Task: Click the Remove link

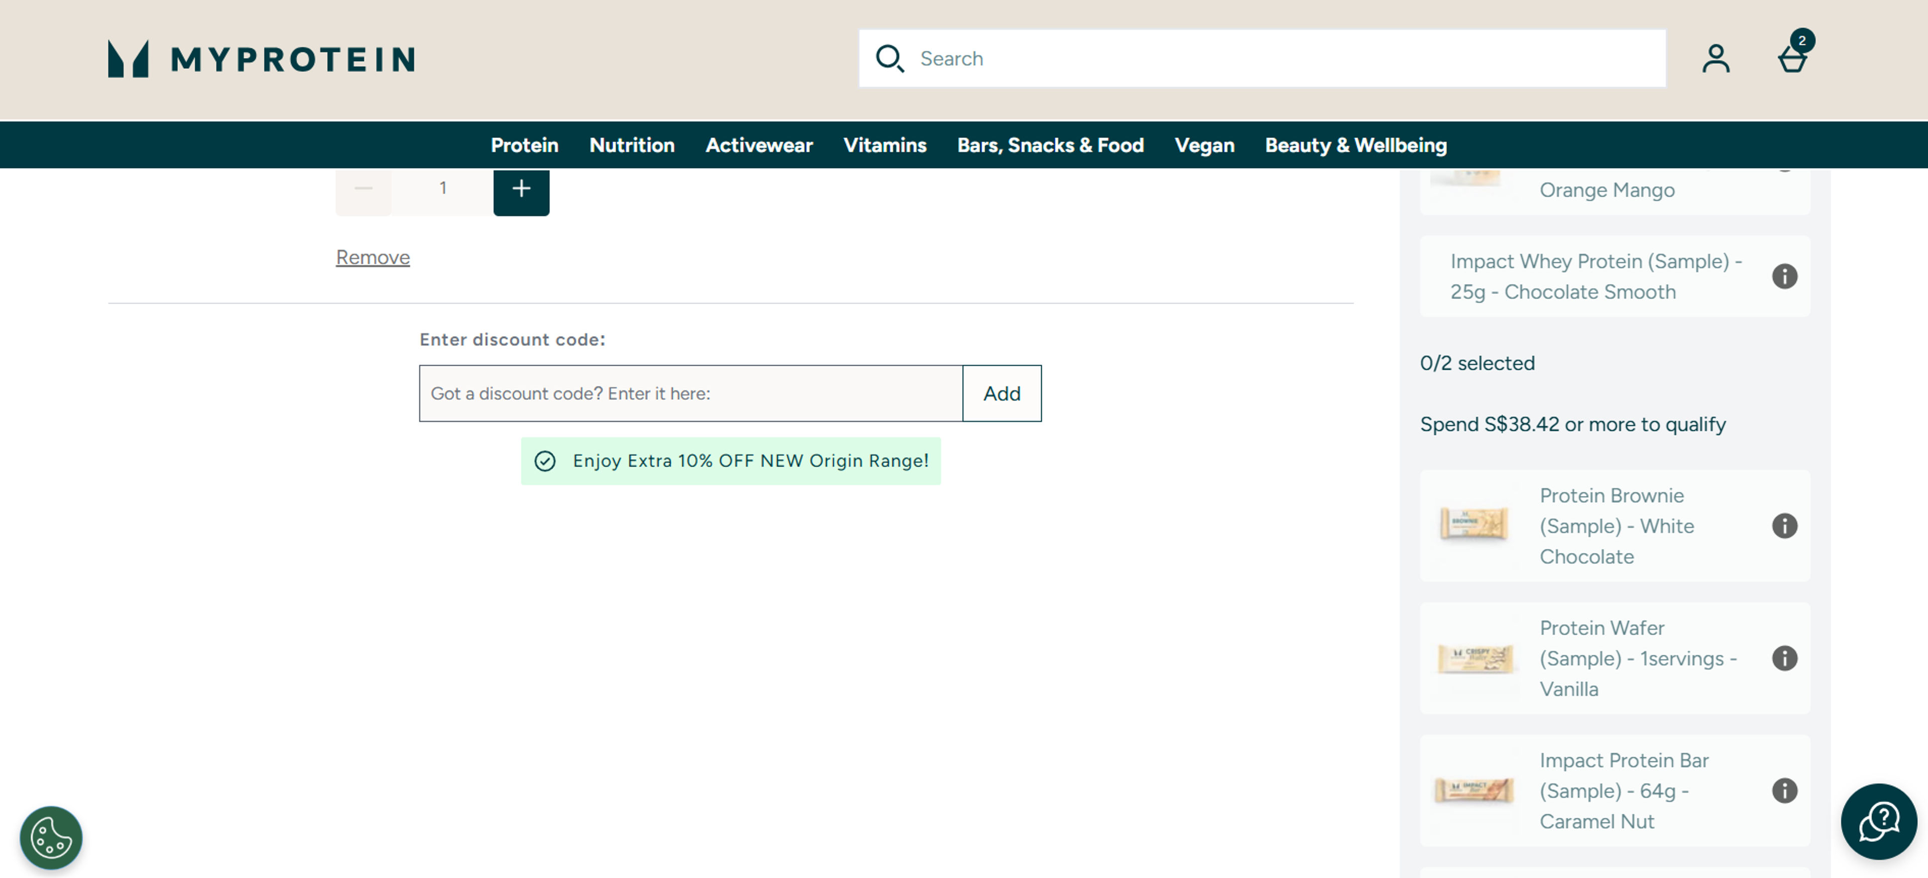Action: point(373,257)
